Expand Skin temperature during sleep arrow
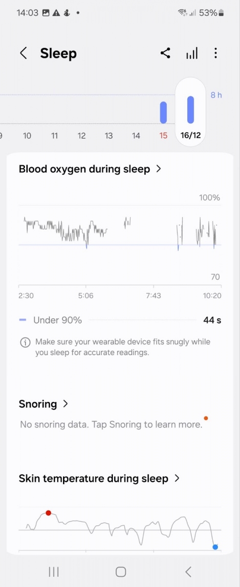240x587 pixels. (177, 478)
